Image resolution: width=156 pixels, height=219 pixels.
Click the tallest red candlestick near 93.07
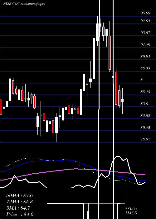[x=110, y=53]
